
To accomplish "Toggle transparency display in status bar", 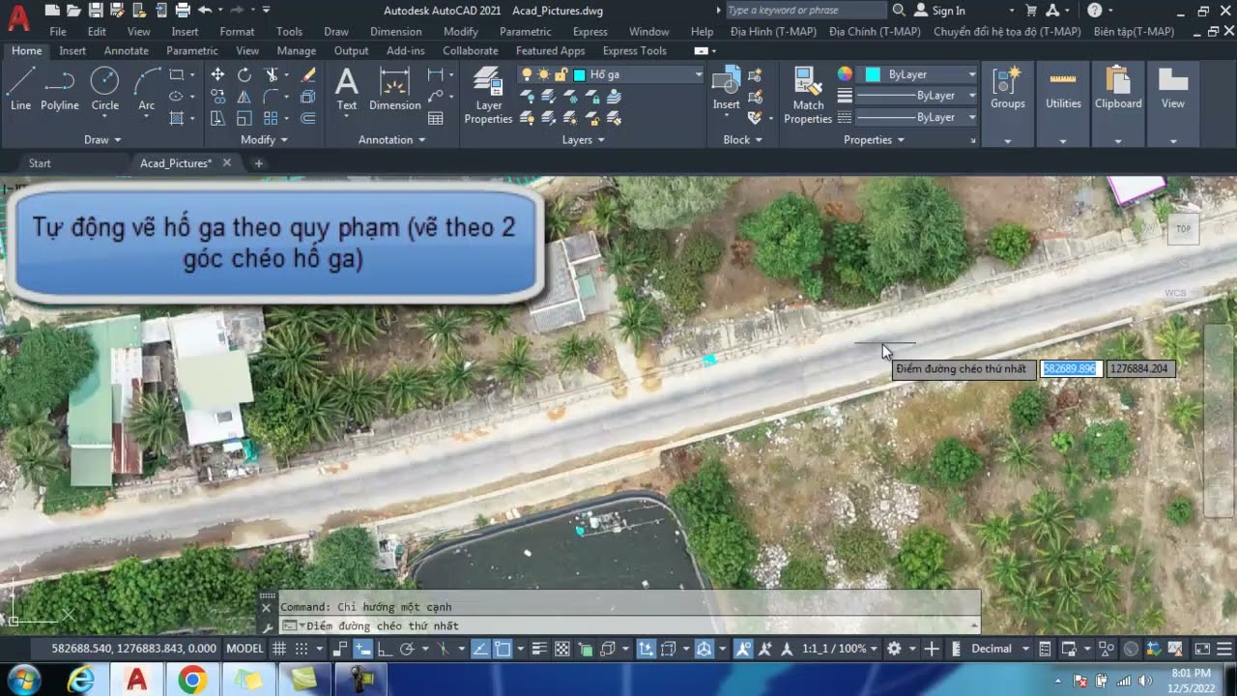I will [x=562, y=649].
